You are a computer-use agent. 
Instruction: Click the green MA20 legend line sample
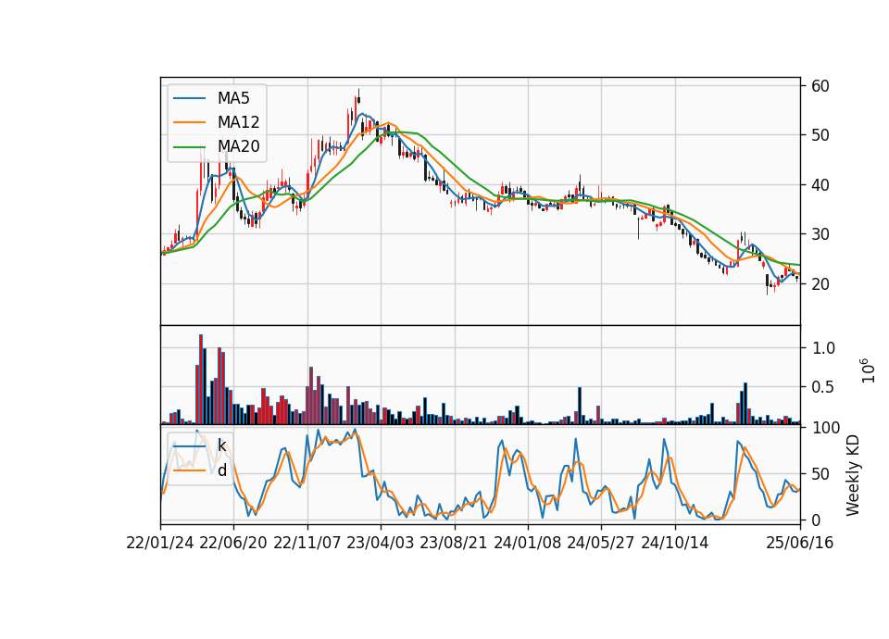(189, 147)
